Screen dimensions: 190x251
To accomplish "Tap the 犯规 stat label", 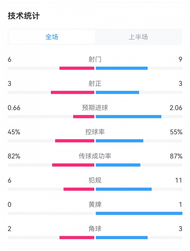I will [95, 180].
